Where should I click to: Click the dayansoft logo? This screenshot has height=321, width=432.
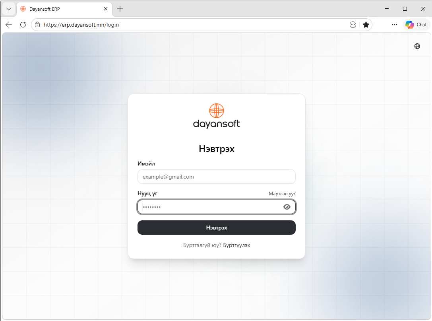[x=217, y=116]
